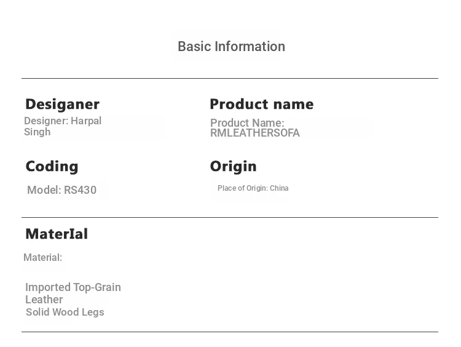Click the model number RS430

(x=81, y=190)
